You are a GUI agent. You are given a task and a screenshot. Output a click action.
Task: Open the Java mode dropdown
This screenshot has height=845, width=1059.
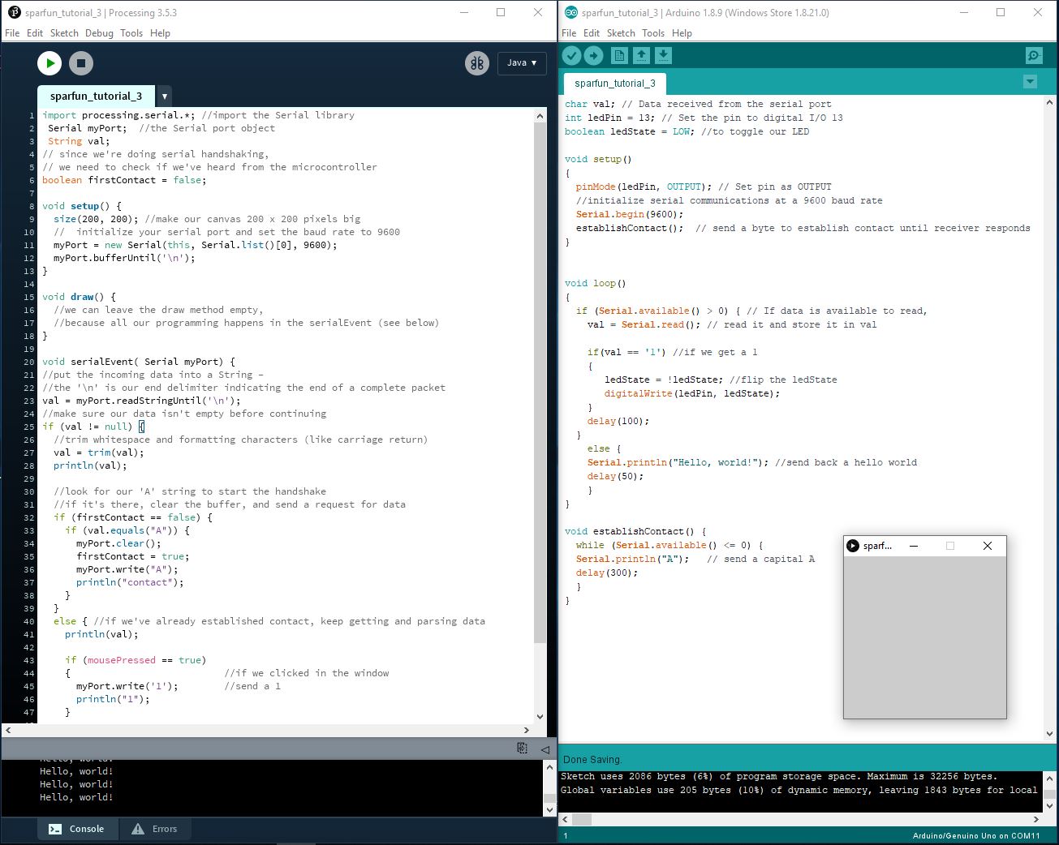522,63
